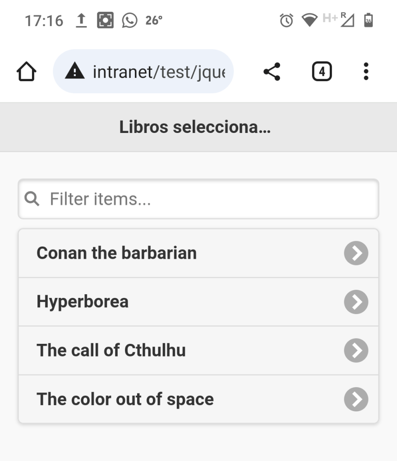Tap the screenshot notification icon in status bar
This screenshot has height=461, width=397.
click(106, 21)
